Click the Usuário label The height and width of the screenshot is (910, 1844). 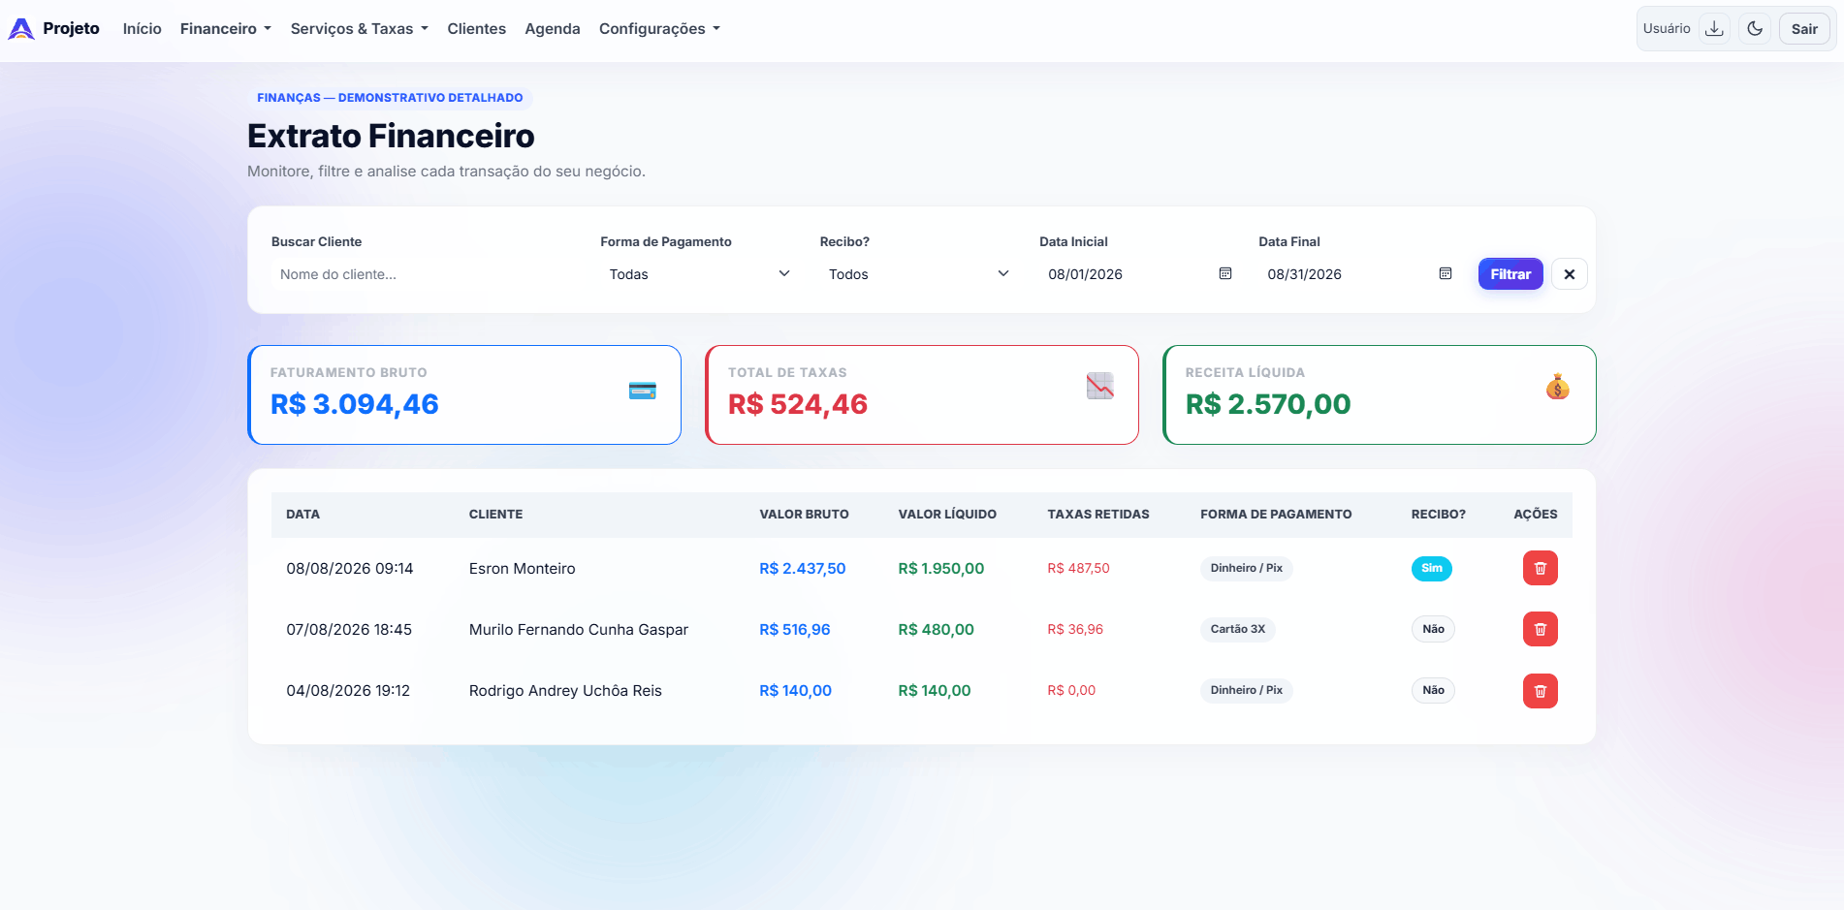[1667, 28]
